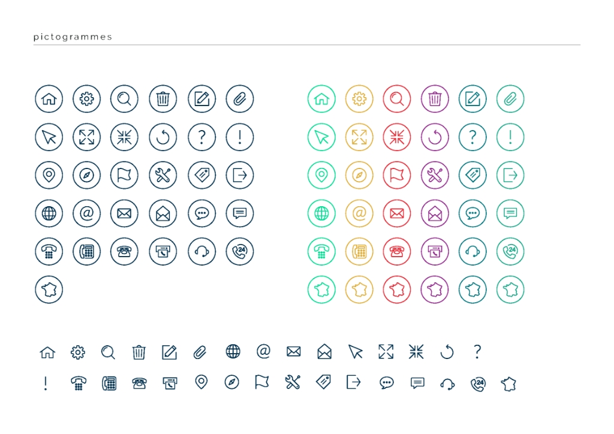Select the uncircled exclamation mark icon
This screenshot has width=614, height=434.
tap(46, 383)
